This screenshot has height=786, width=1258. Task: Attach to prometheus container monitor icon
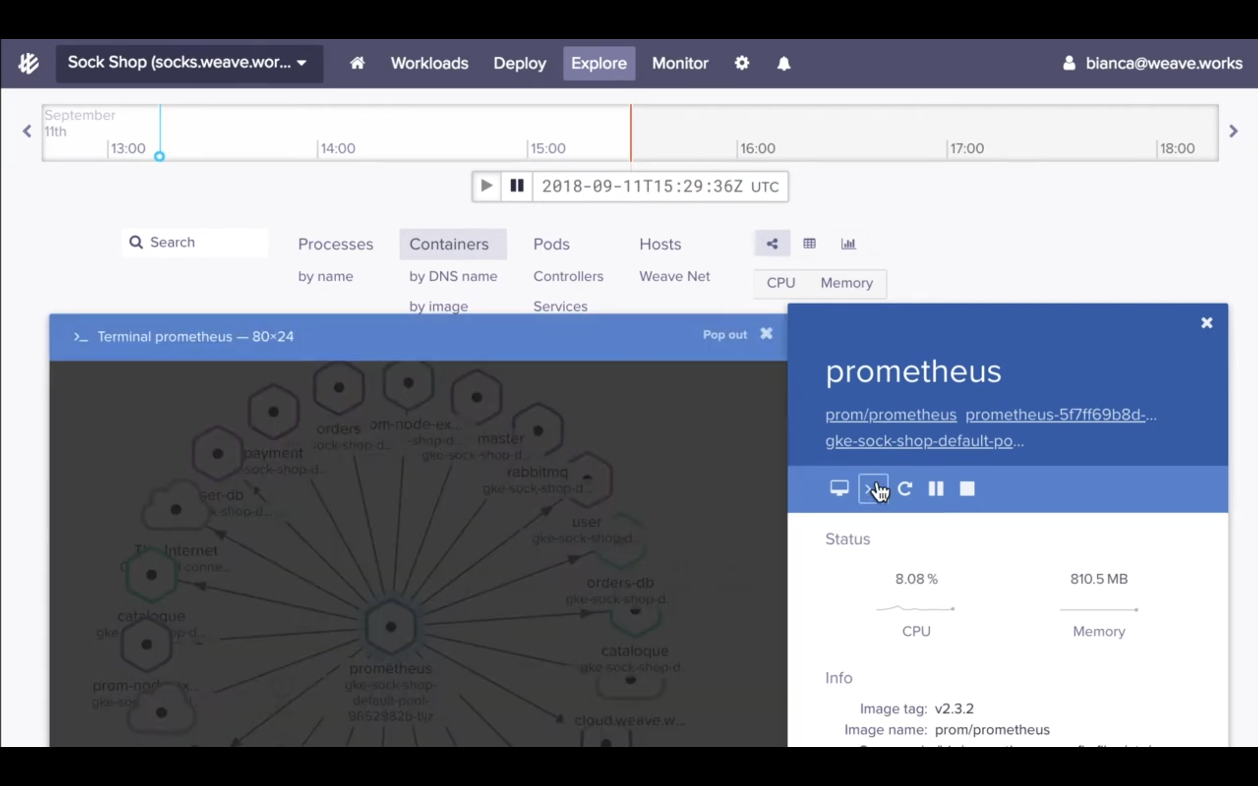point(839,488)
